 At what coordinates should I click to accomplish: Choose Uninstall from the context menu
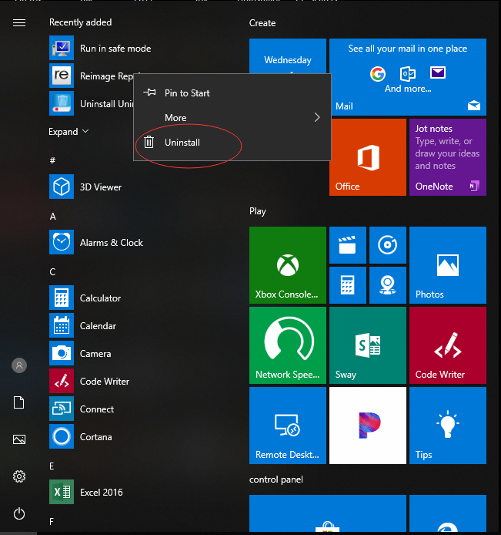click(232, 143)
